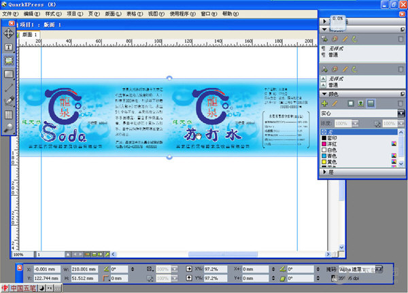Open the 文件 menu
The height and width of the screenshot is (293, 408).
[x=10, y=13]
